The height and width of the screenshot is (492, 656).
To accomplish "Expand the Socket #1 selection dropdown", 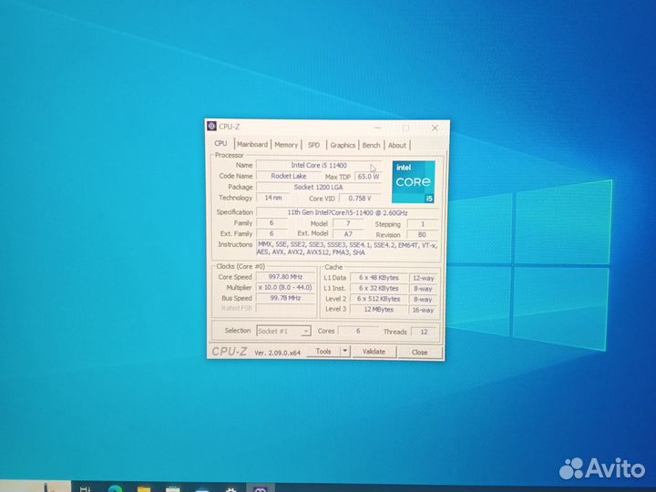I will [x=305, y=331].
